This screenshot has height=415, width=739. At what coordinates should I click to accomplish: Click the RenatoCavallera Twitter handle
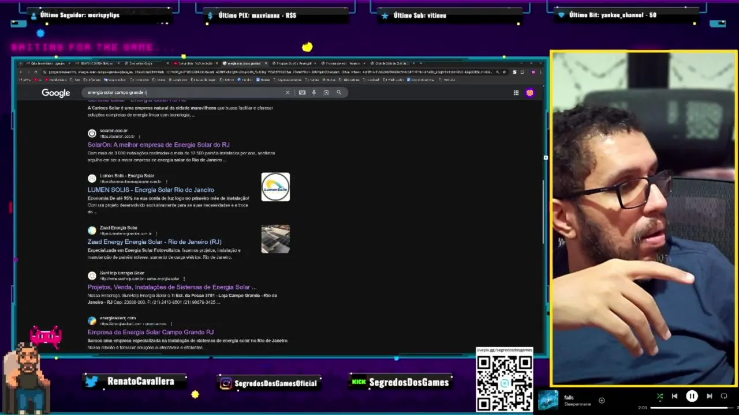[x=140, y=382]
